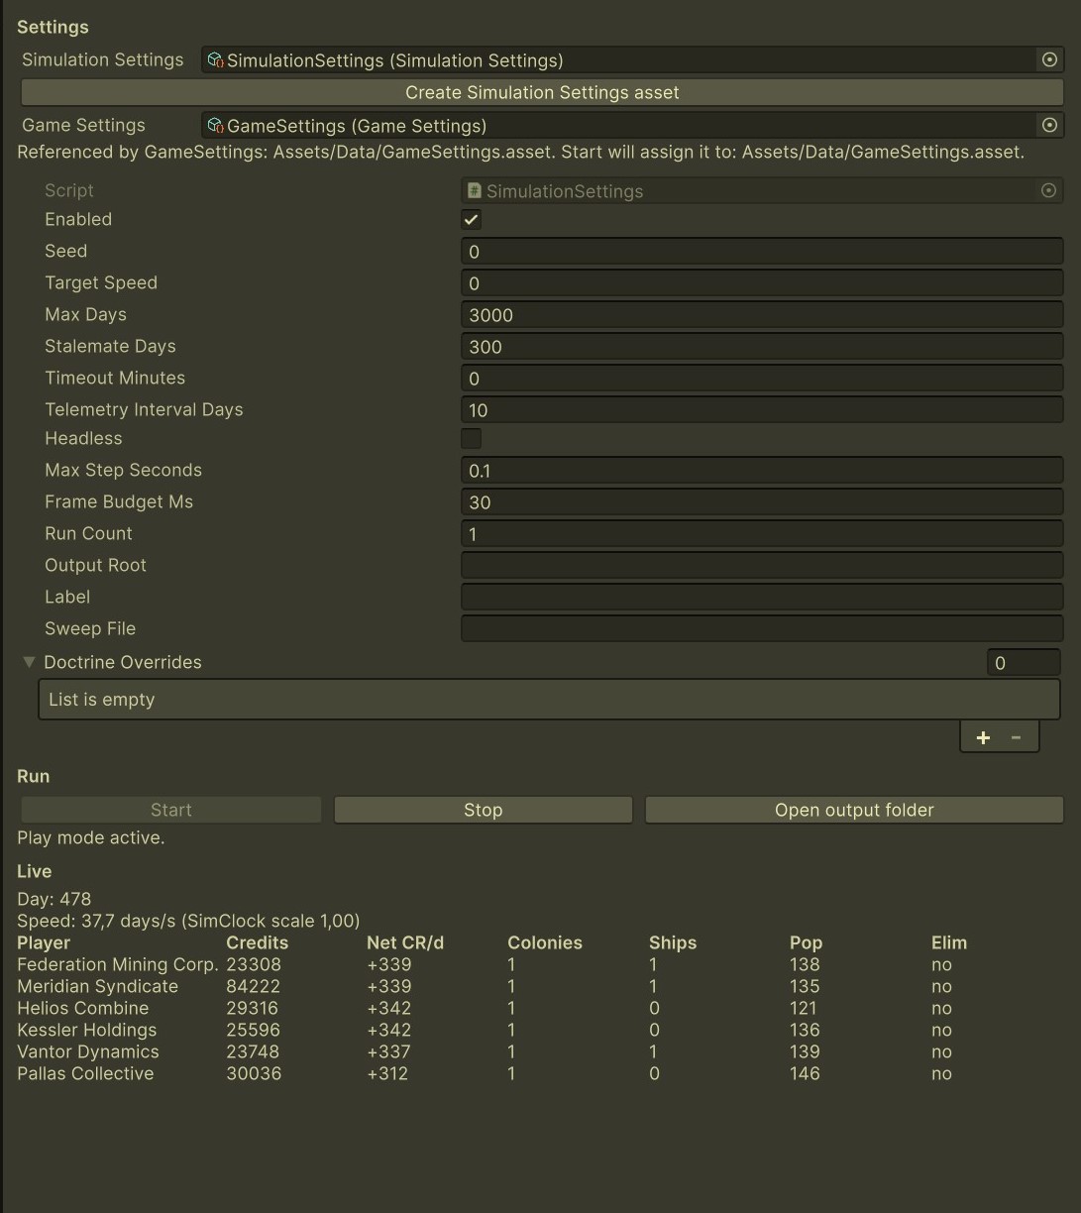
Task: Click the Max Days field
Action: pyautogui.click(x=762, y=315)
